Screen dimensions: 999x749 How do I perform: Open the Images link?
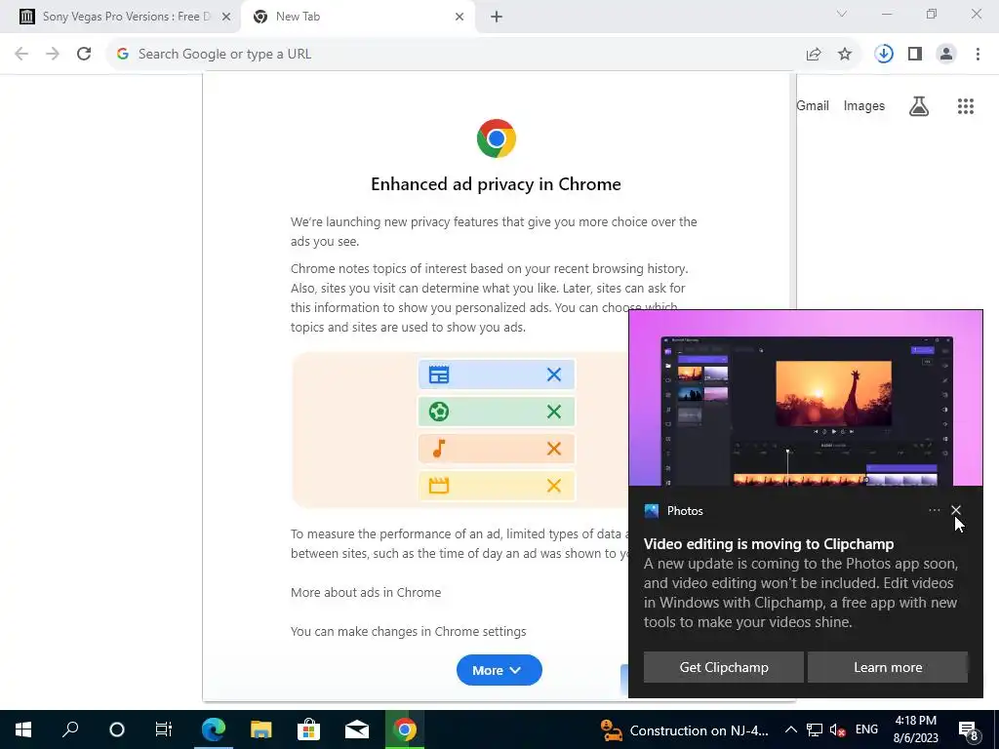864,105
